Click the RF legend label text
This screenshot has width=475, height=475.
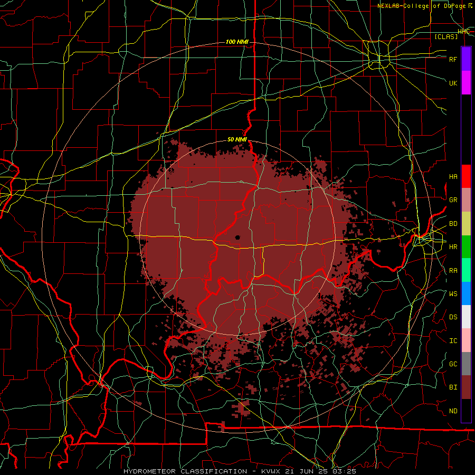(x=453, y=59)
